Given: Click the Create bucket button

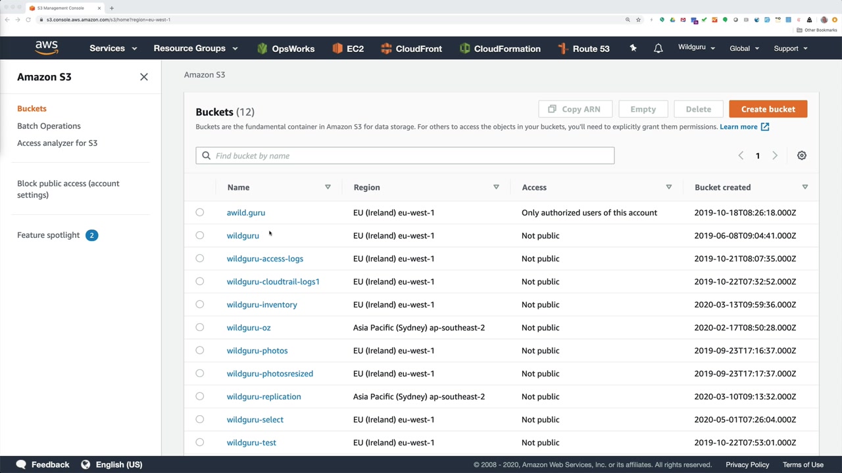Looking at the screenshot, I should (x=768, y=109).
